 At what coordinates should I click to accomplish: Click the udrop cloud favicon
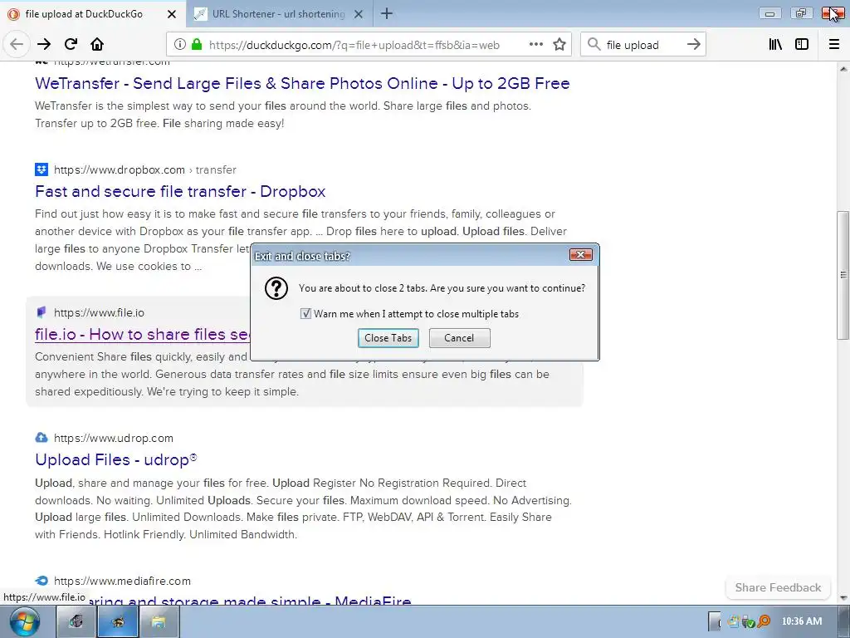coord(42,437)
